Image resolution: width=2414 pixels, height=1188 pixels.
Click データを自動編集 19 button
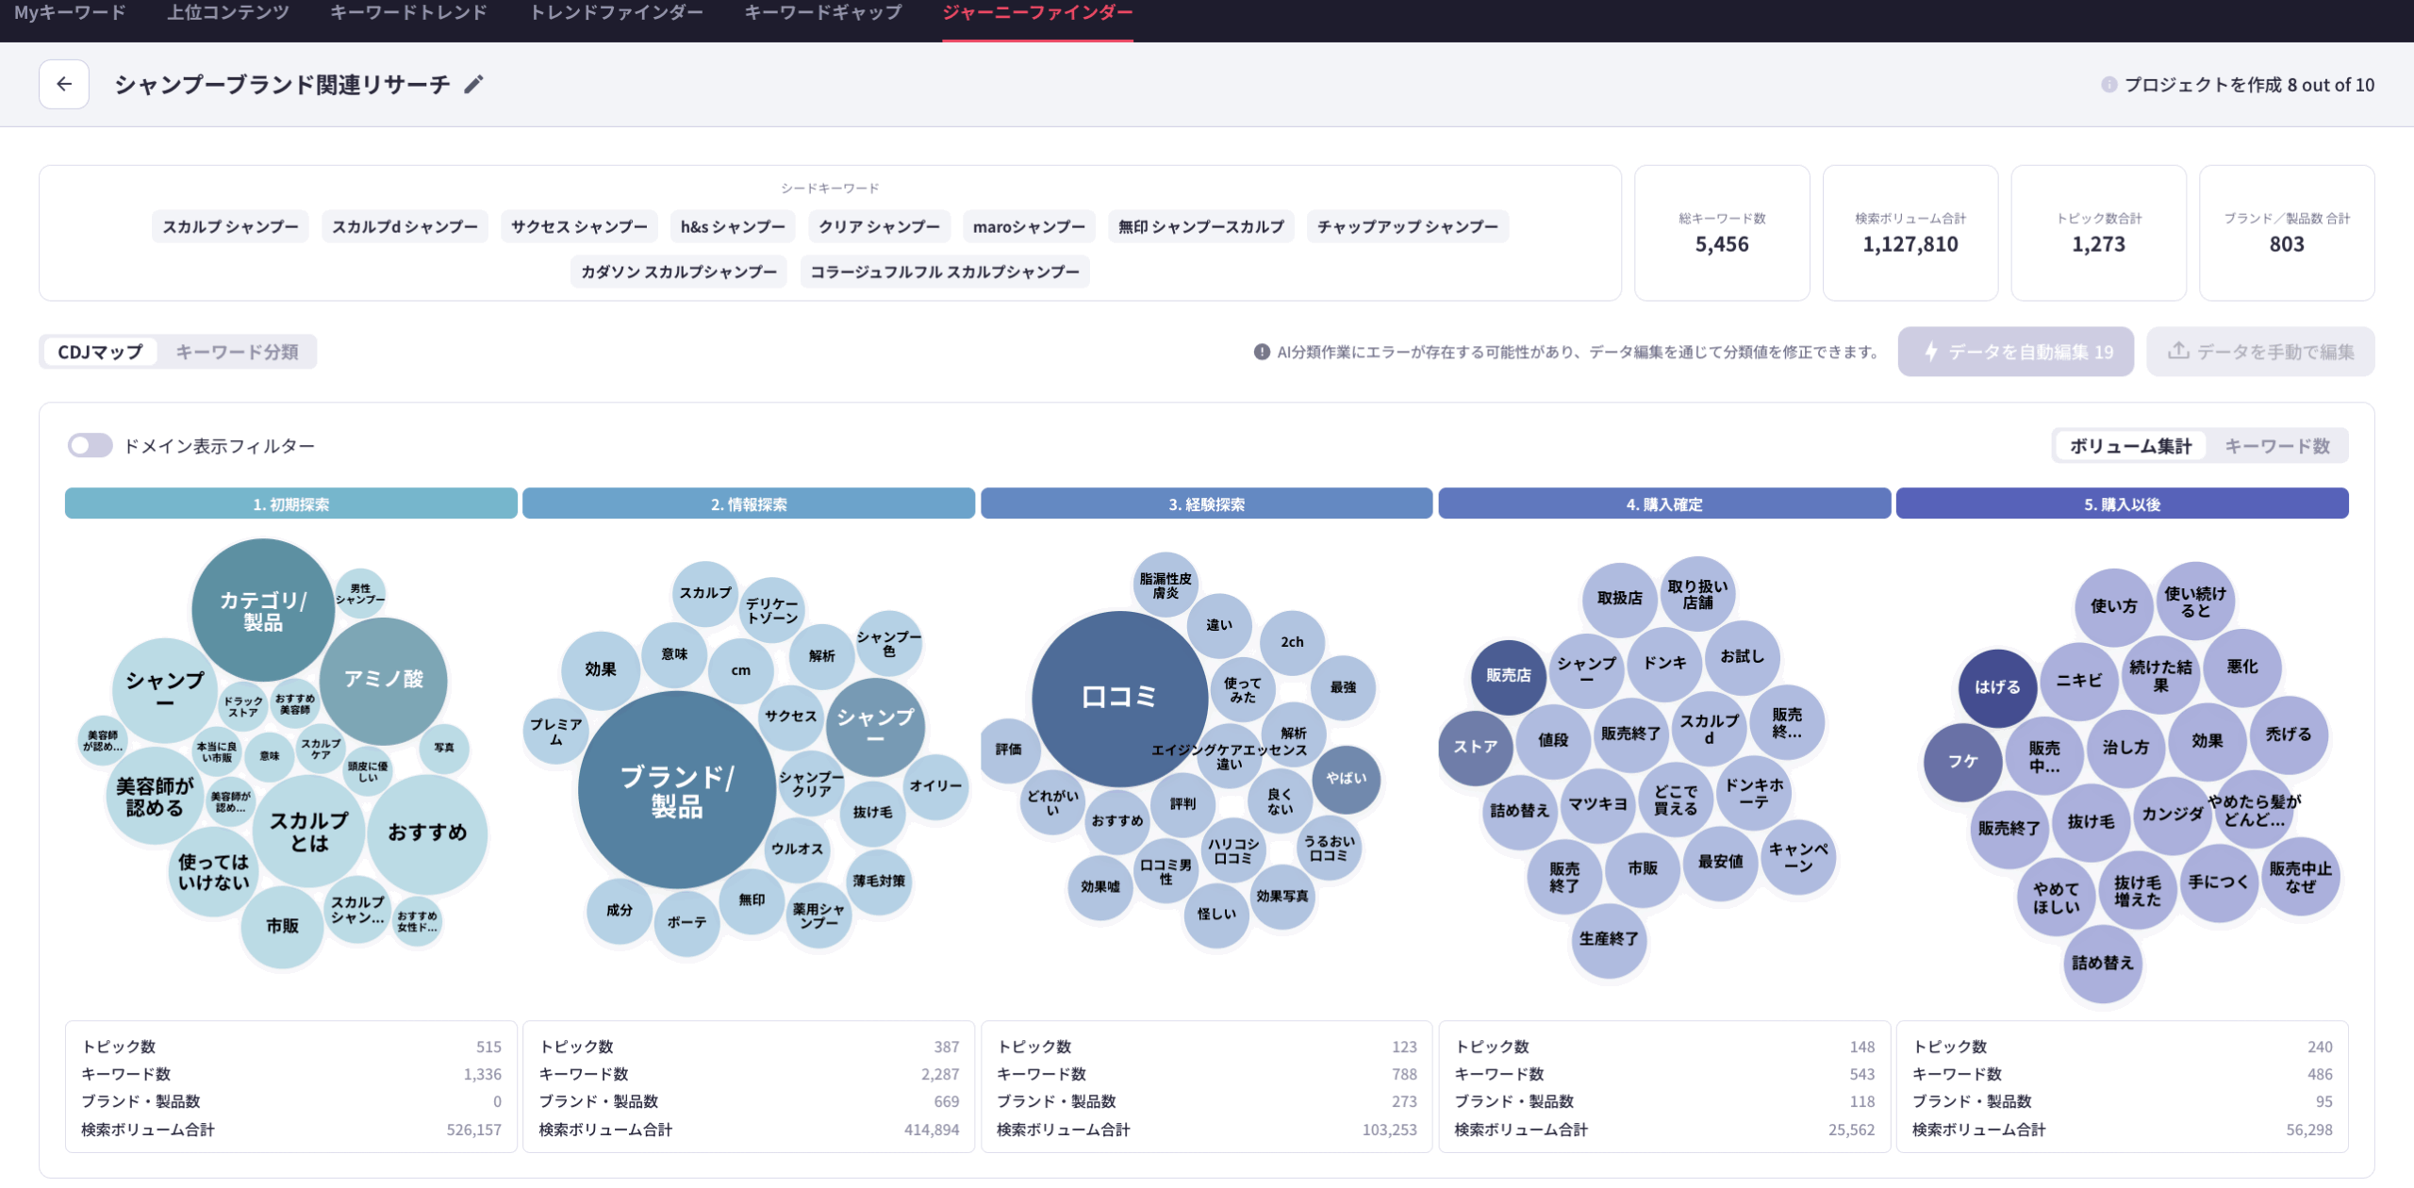(x=2015, y=352)
